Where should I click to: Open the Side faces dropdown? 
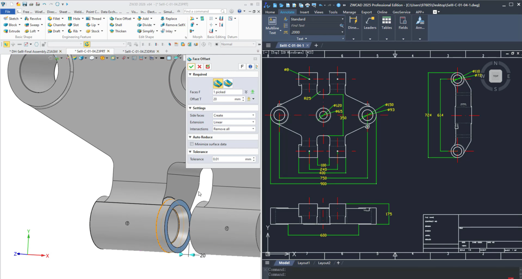coord(234,115)
